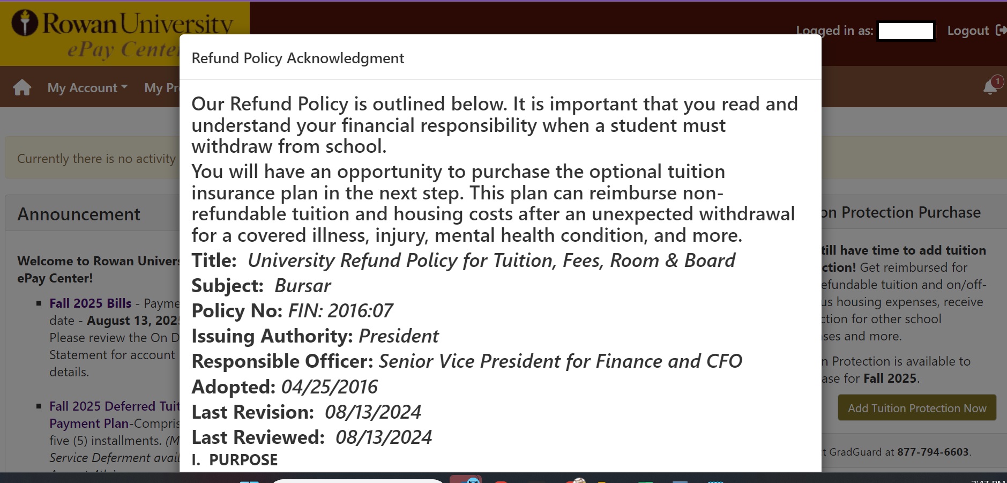The height and width of the screenshot is (483, 1007).
Task: Click the logout arrow icon top right
Action: [1001, 31]
